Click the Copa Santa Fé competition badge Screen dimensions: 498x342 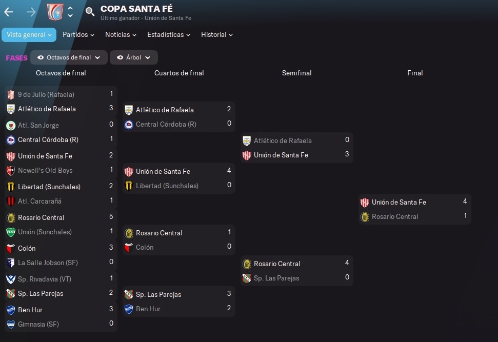(55, 12)
